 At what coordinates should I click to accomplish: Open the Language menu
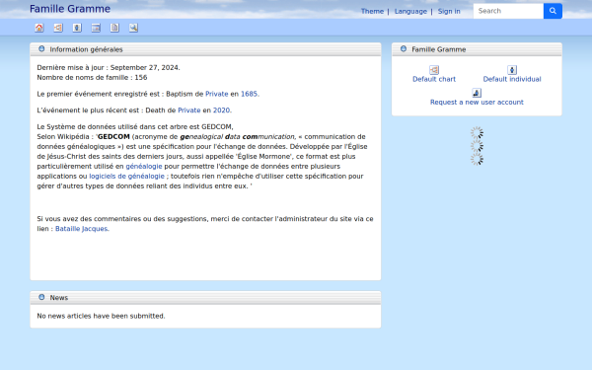point(410,11)
